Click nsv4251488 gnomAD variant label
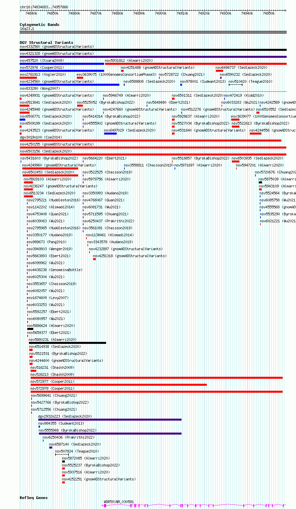 [158, 67]
